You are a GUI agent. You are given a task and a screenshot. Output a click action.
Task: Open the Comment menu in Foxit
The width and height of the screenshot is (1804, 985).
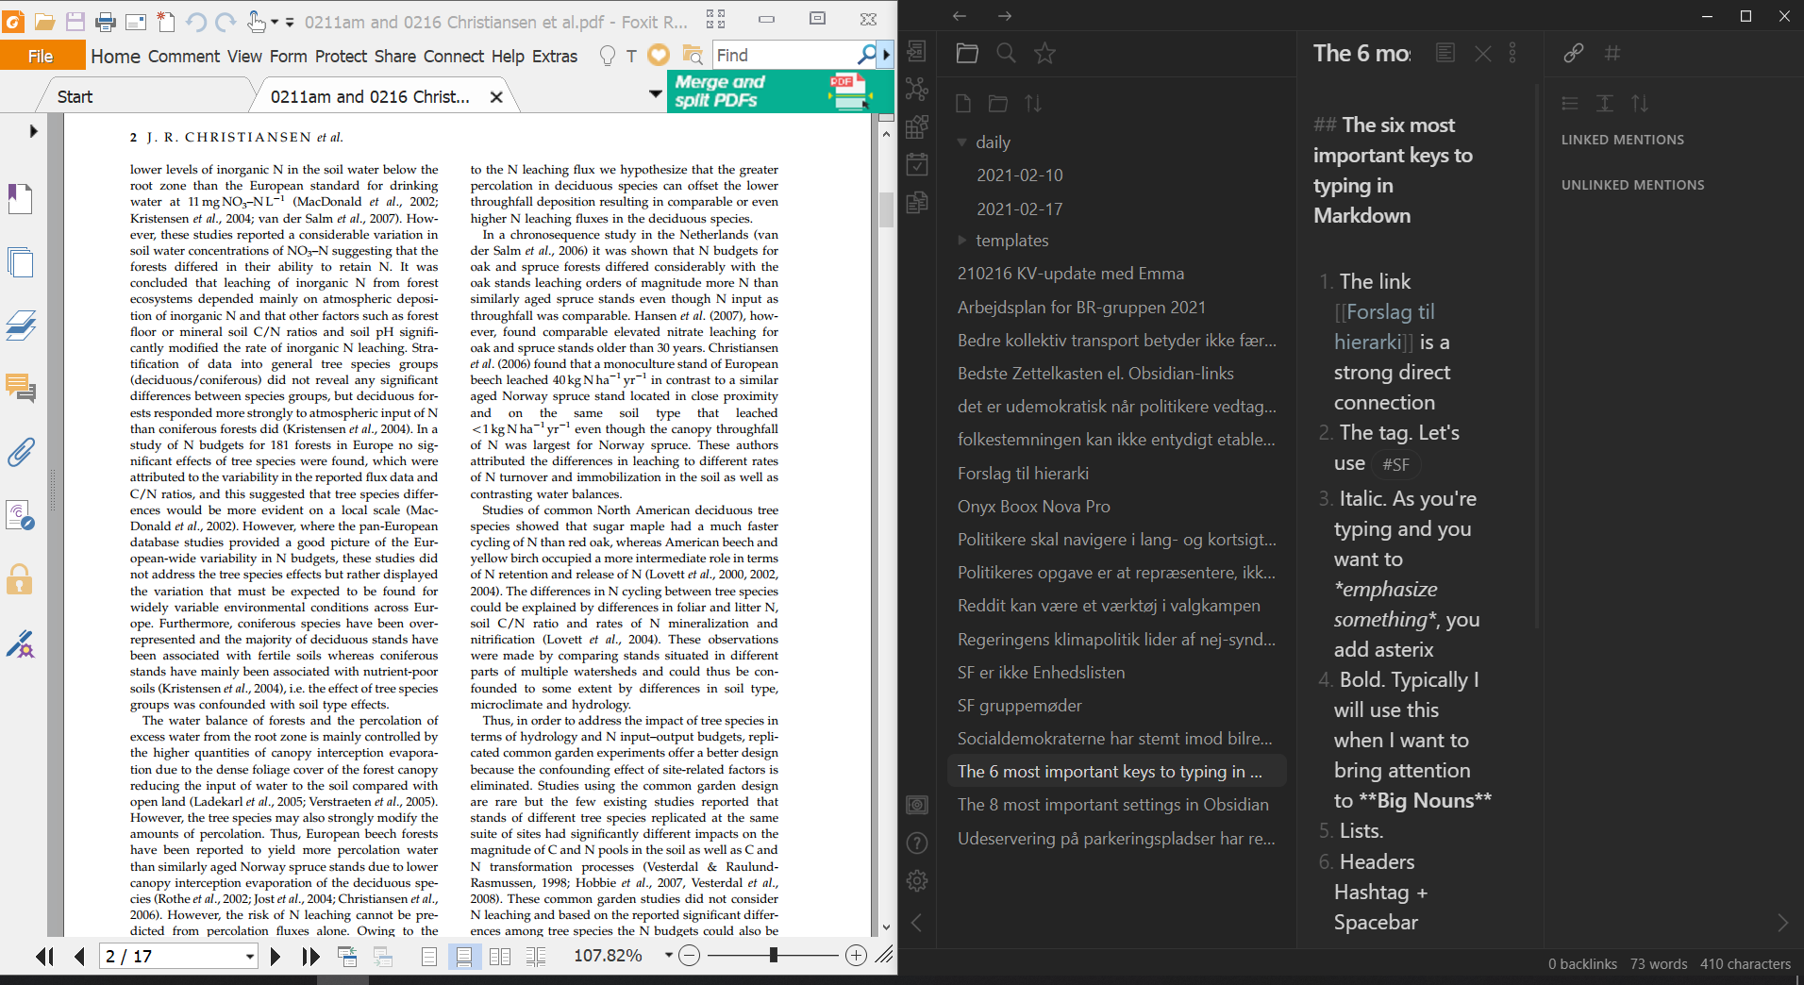point(183,57)
